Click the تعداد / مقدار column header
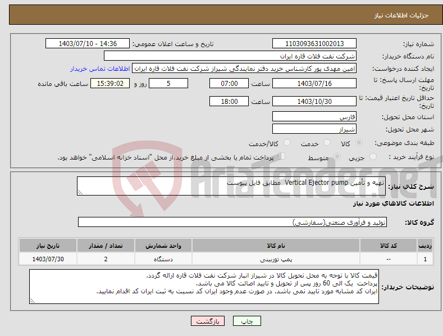This screenshot has height=336, width=443. point(106,246)
